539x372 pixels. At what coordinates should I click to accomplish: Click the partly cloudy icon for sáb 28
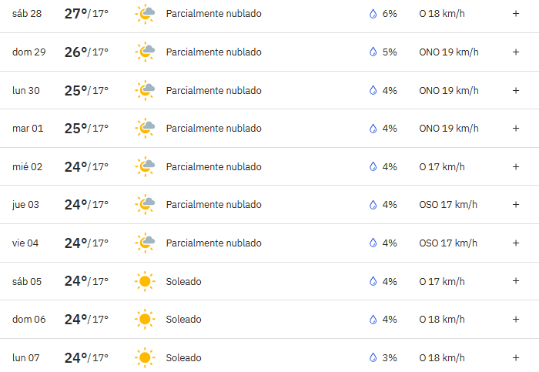(x=145, y=14)
